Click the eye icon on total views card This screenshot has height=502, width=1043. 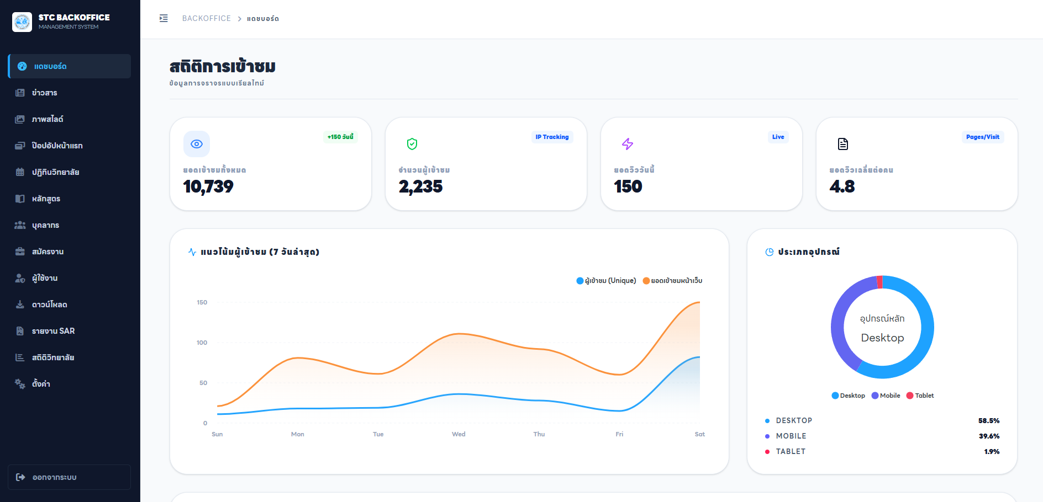coord(197,144)
